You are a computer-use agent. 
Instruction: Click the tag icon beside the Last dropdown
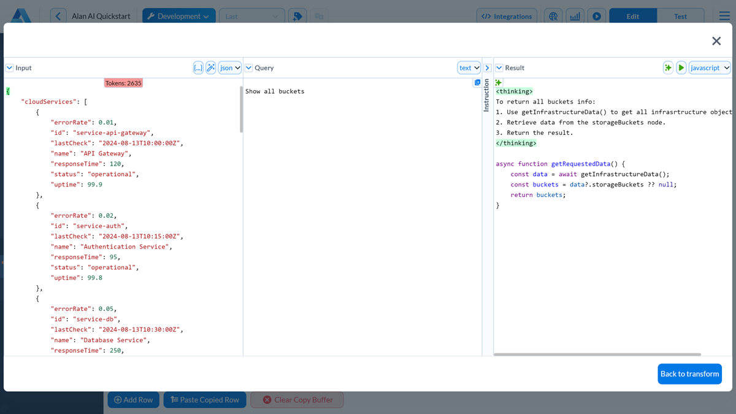[297, 15]
